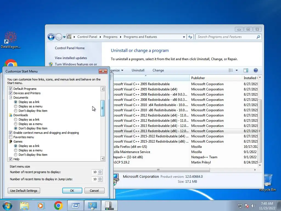
Task: Open the Recycle Bin desktop icon
Action: coord(267,182)
